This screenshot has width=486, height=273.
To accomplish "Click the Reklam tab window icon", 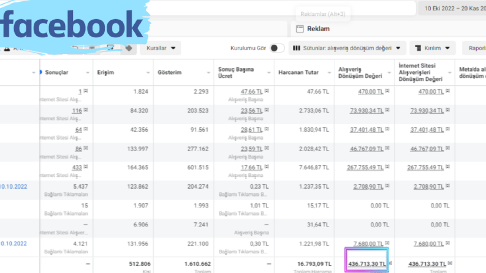I will coord(300,29).
